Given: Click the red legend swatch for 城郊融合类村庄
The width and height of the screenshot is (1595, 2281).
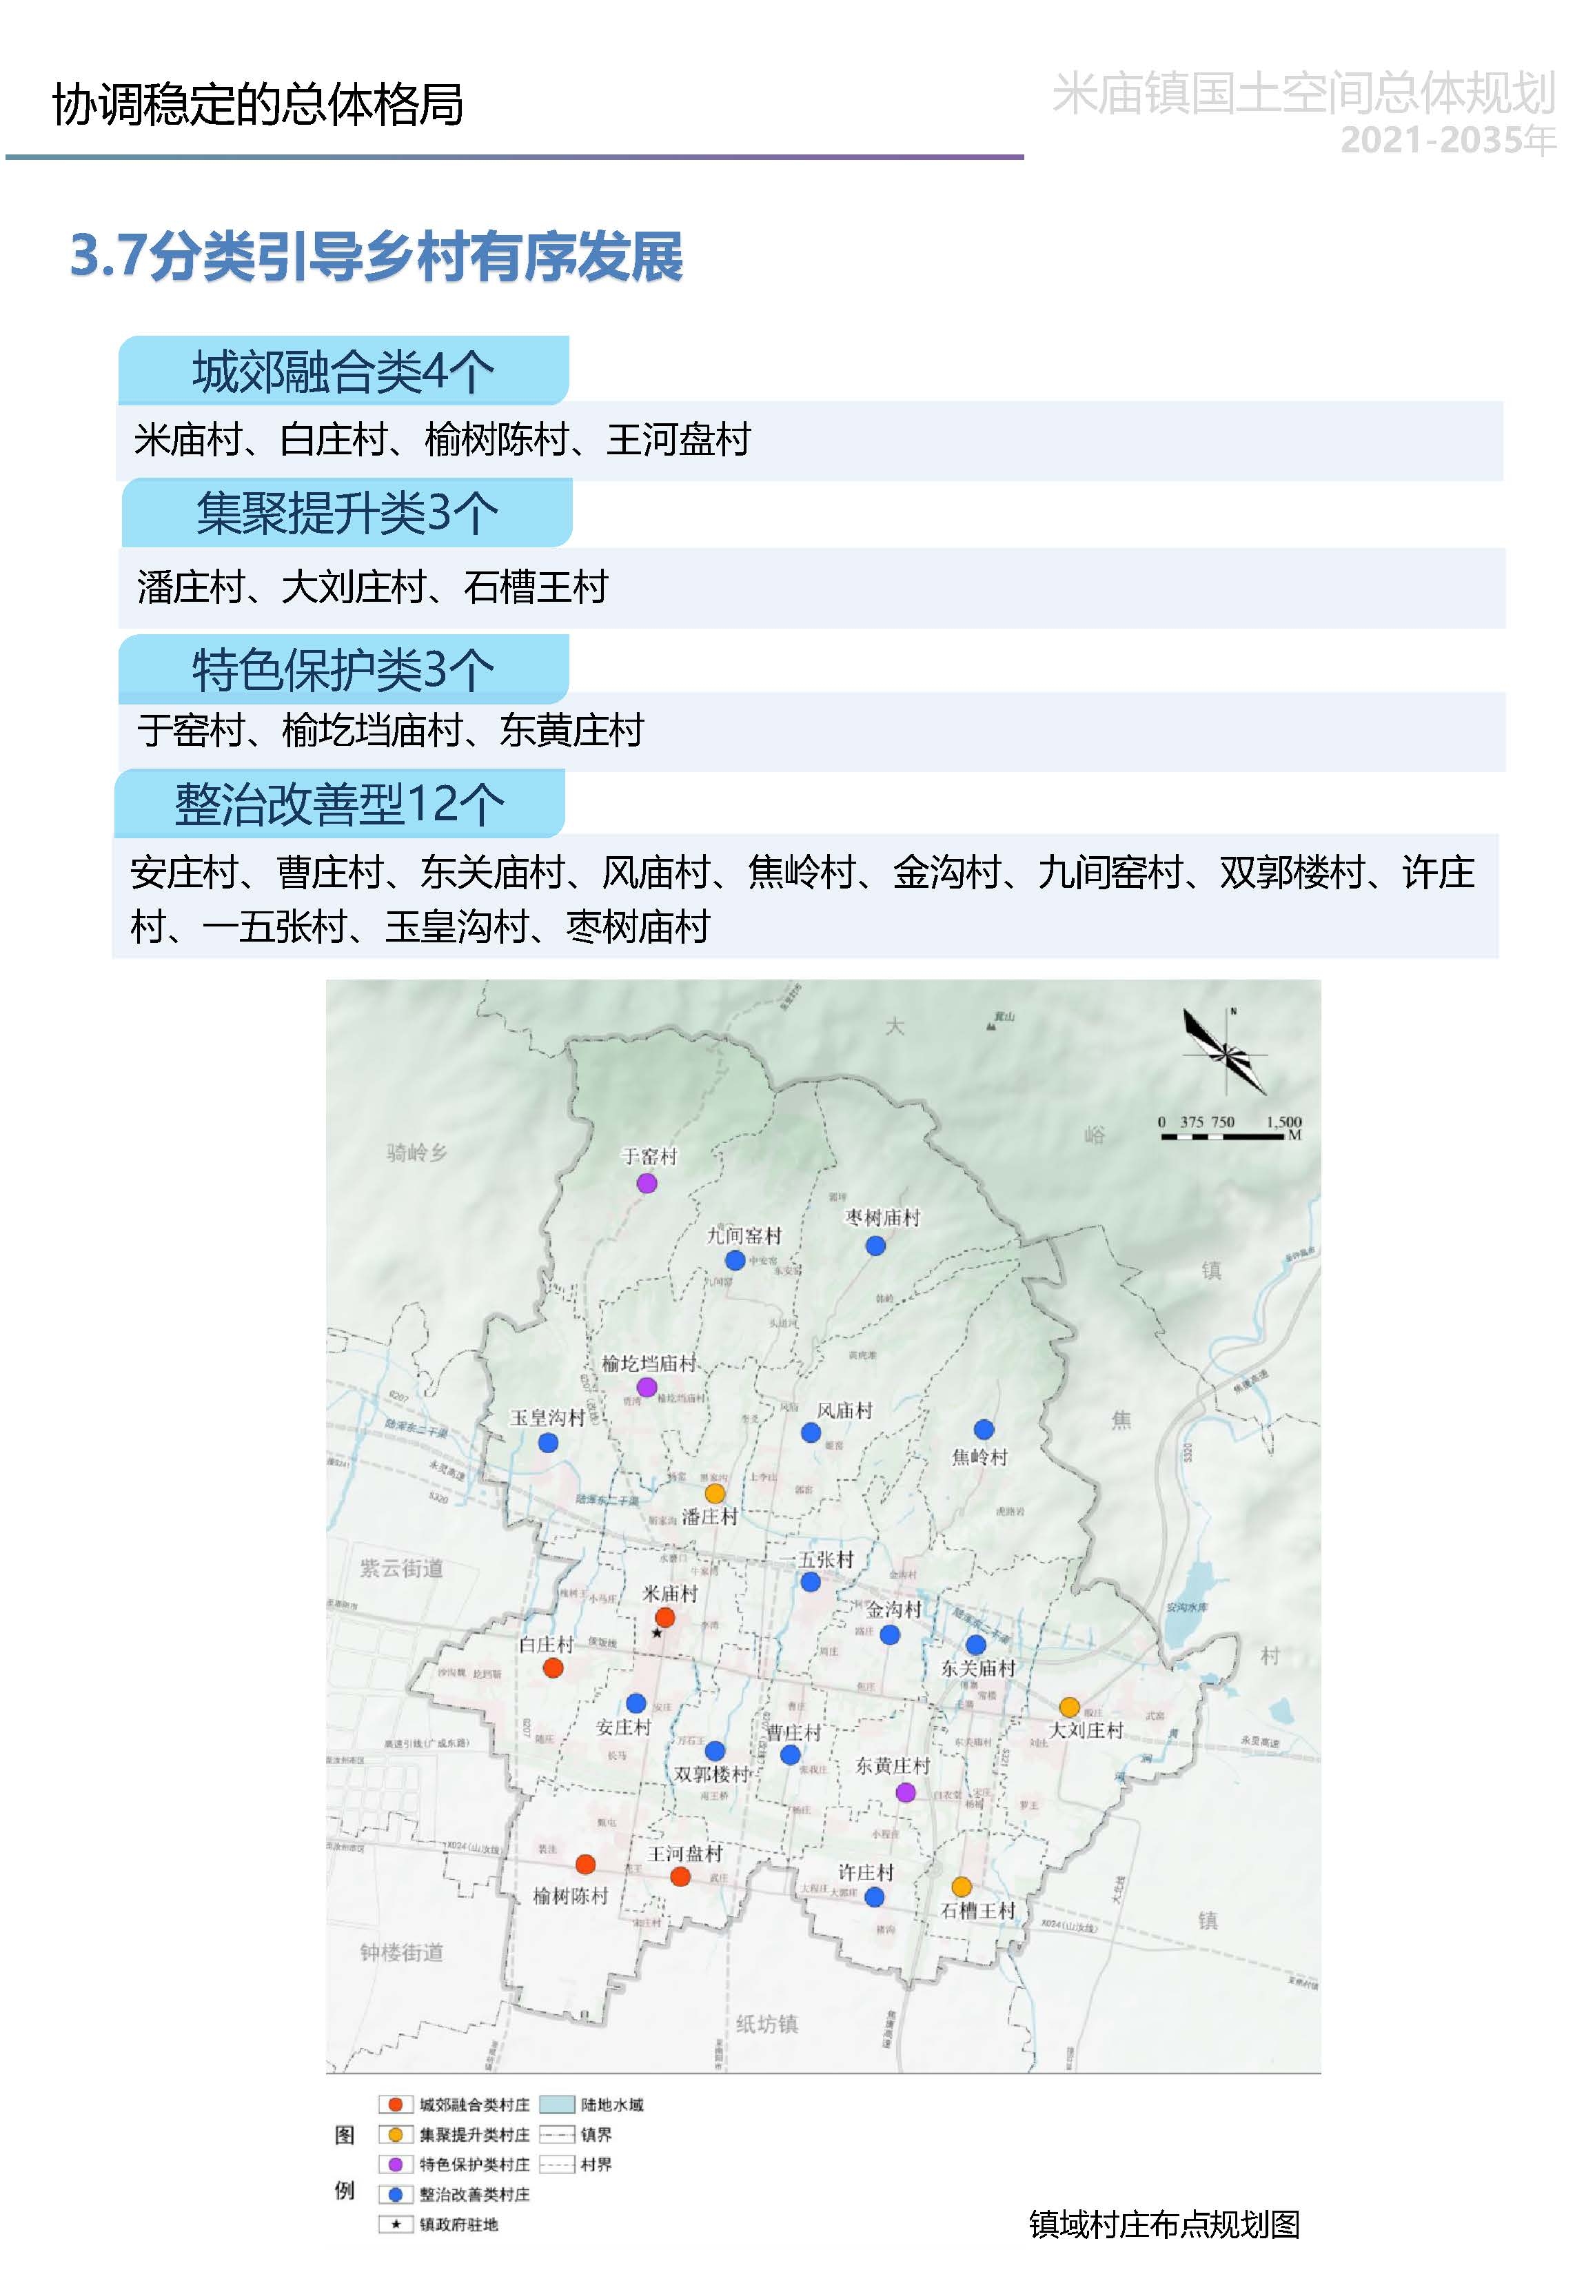Looking at the screenshot, I should pos(395,2104).
